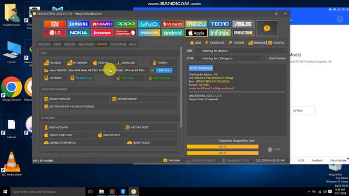The image size is (349, 196).
Task: Click Check Update in the background window
Action: [338, 160]
